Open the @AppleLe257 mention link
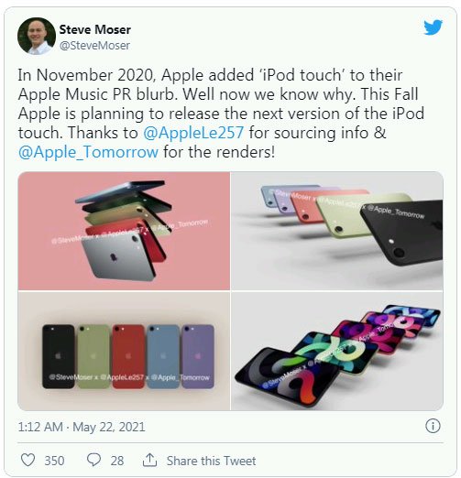This screenshot has width=461, height=478. (193, 133)
